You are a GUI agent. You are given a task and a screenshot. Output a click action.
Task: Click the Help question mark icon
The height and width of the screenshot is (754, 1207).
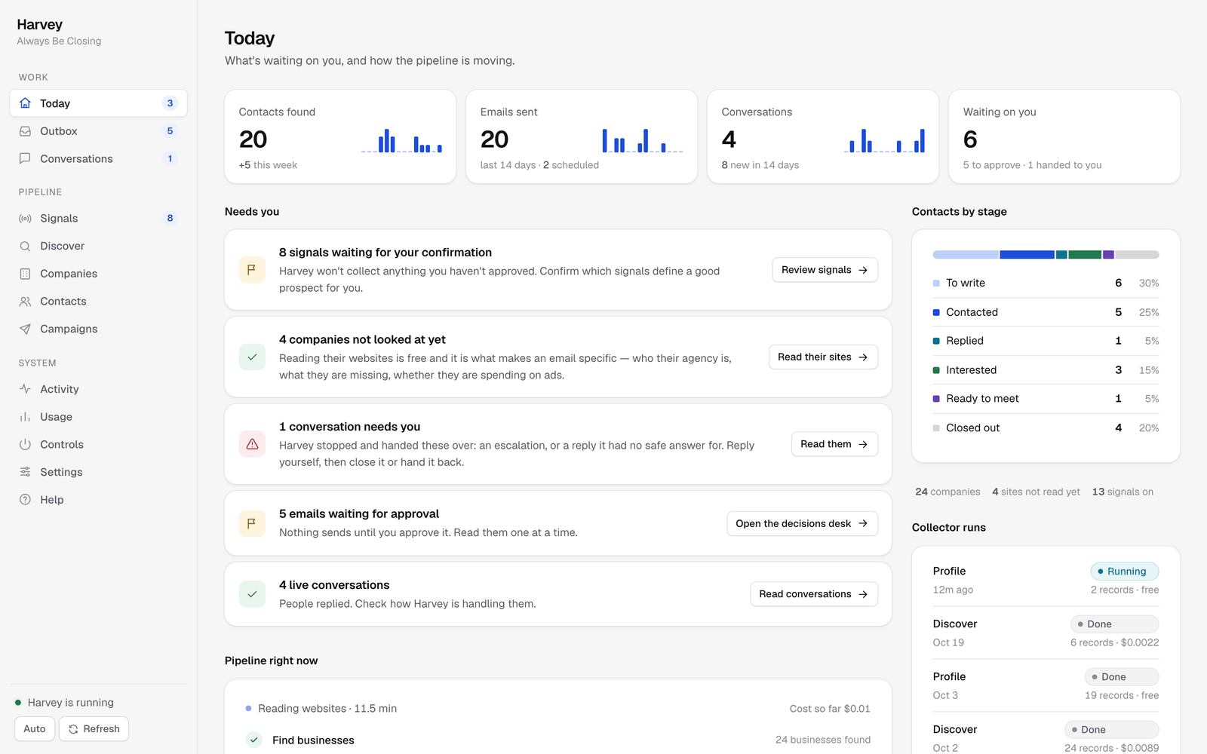tap(25, 500)
